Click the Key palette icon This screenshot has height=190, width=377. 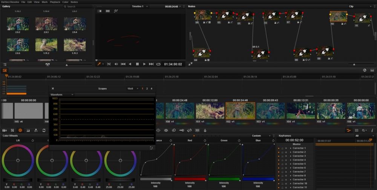pos(182,130)
